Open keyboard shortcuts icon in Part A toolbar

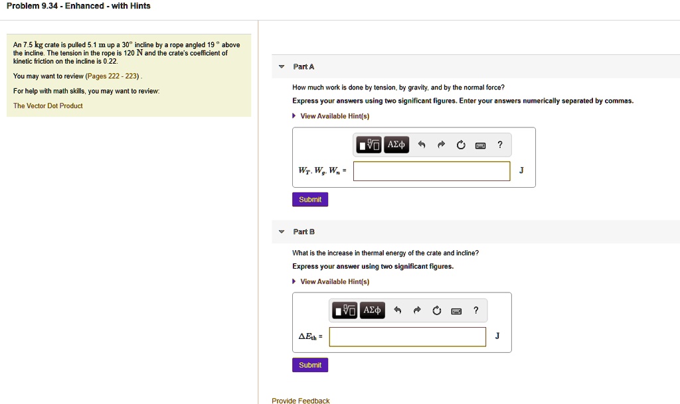click(481, 145)
